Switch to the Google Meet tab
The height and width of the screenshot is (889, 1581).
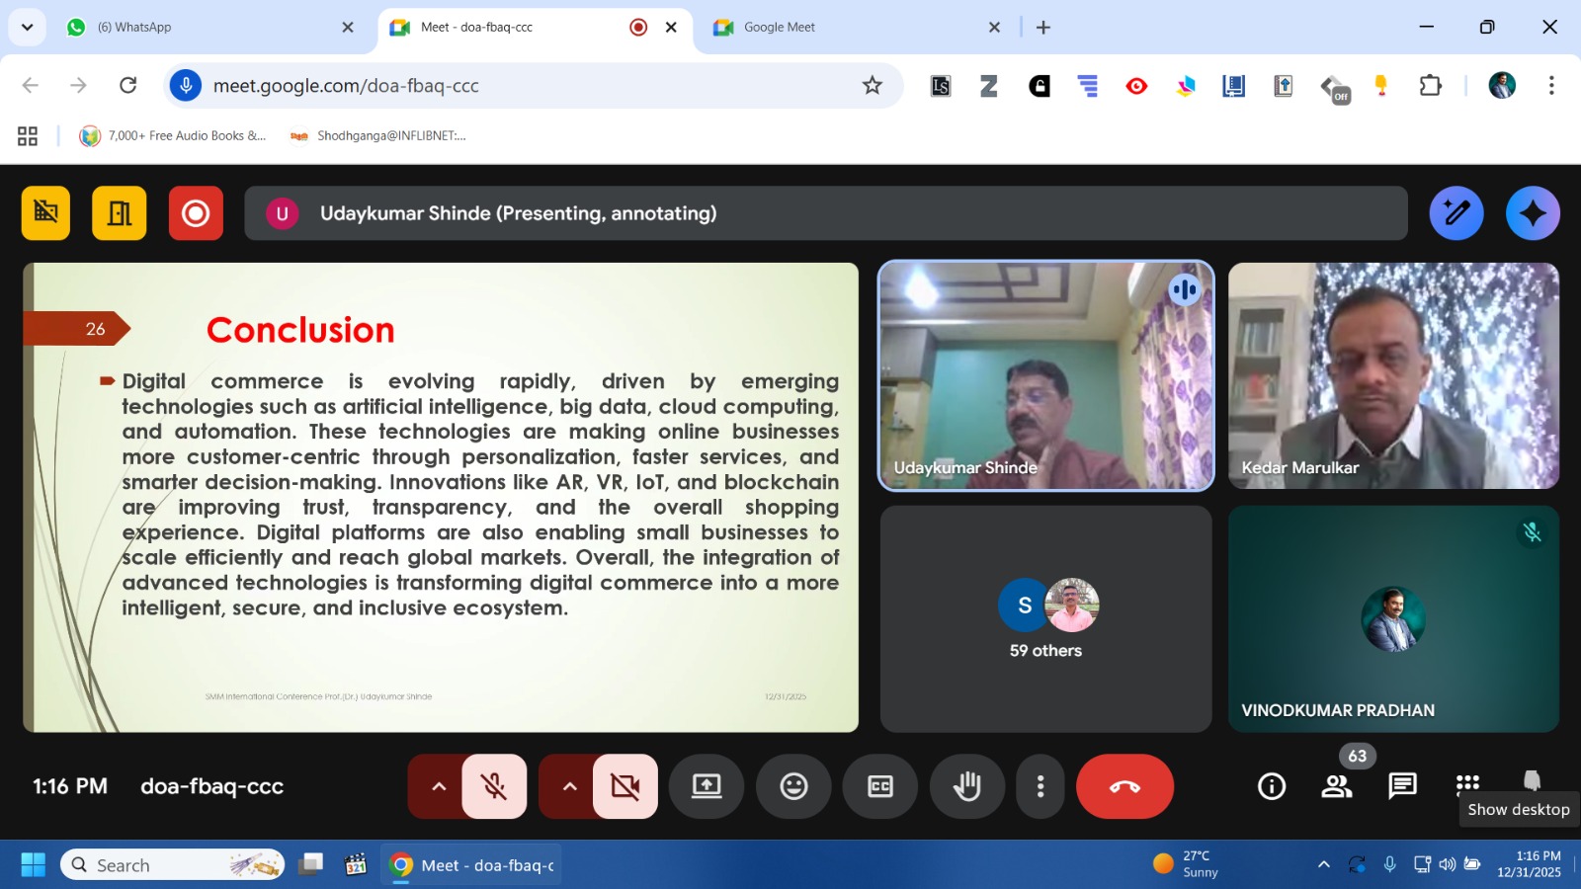850,28
